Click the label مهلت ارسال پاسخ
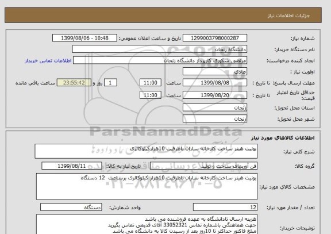This screenshot has width=331, height=234. tap(294, 83)
